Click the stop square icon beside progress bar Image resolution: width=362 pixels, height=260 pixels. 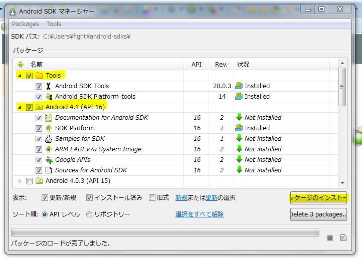tap(330, 238)
